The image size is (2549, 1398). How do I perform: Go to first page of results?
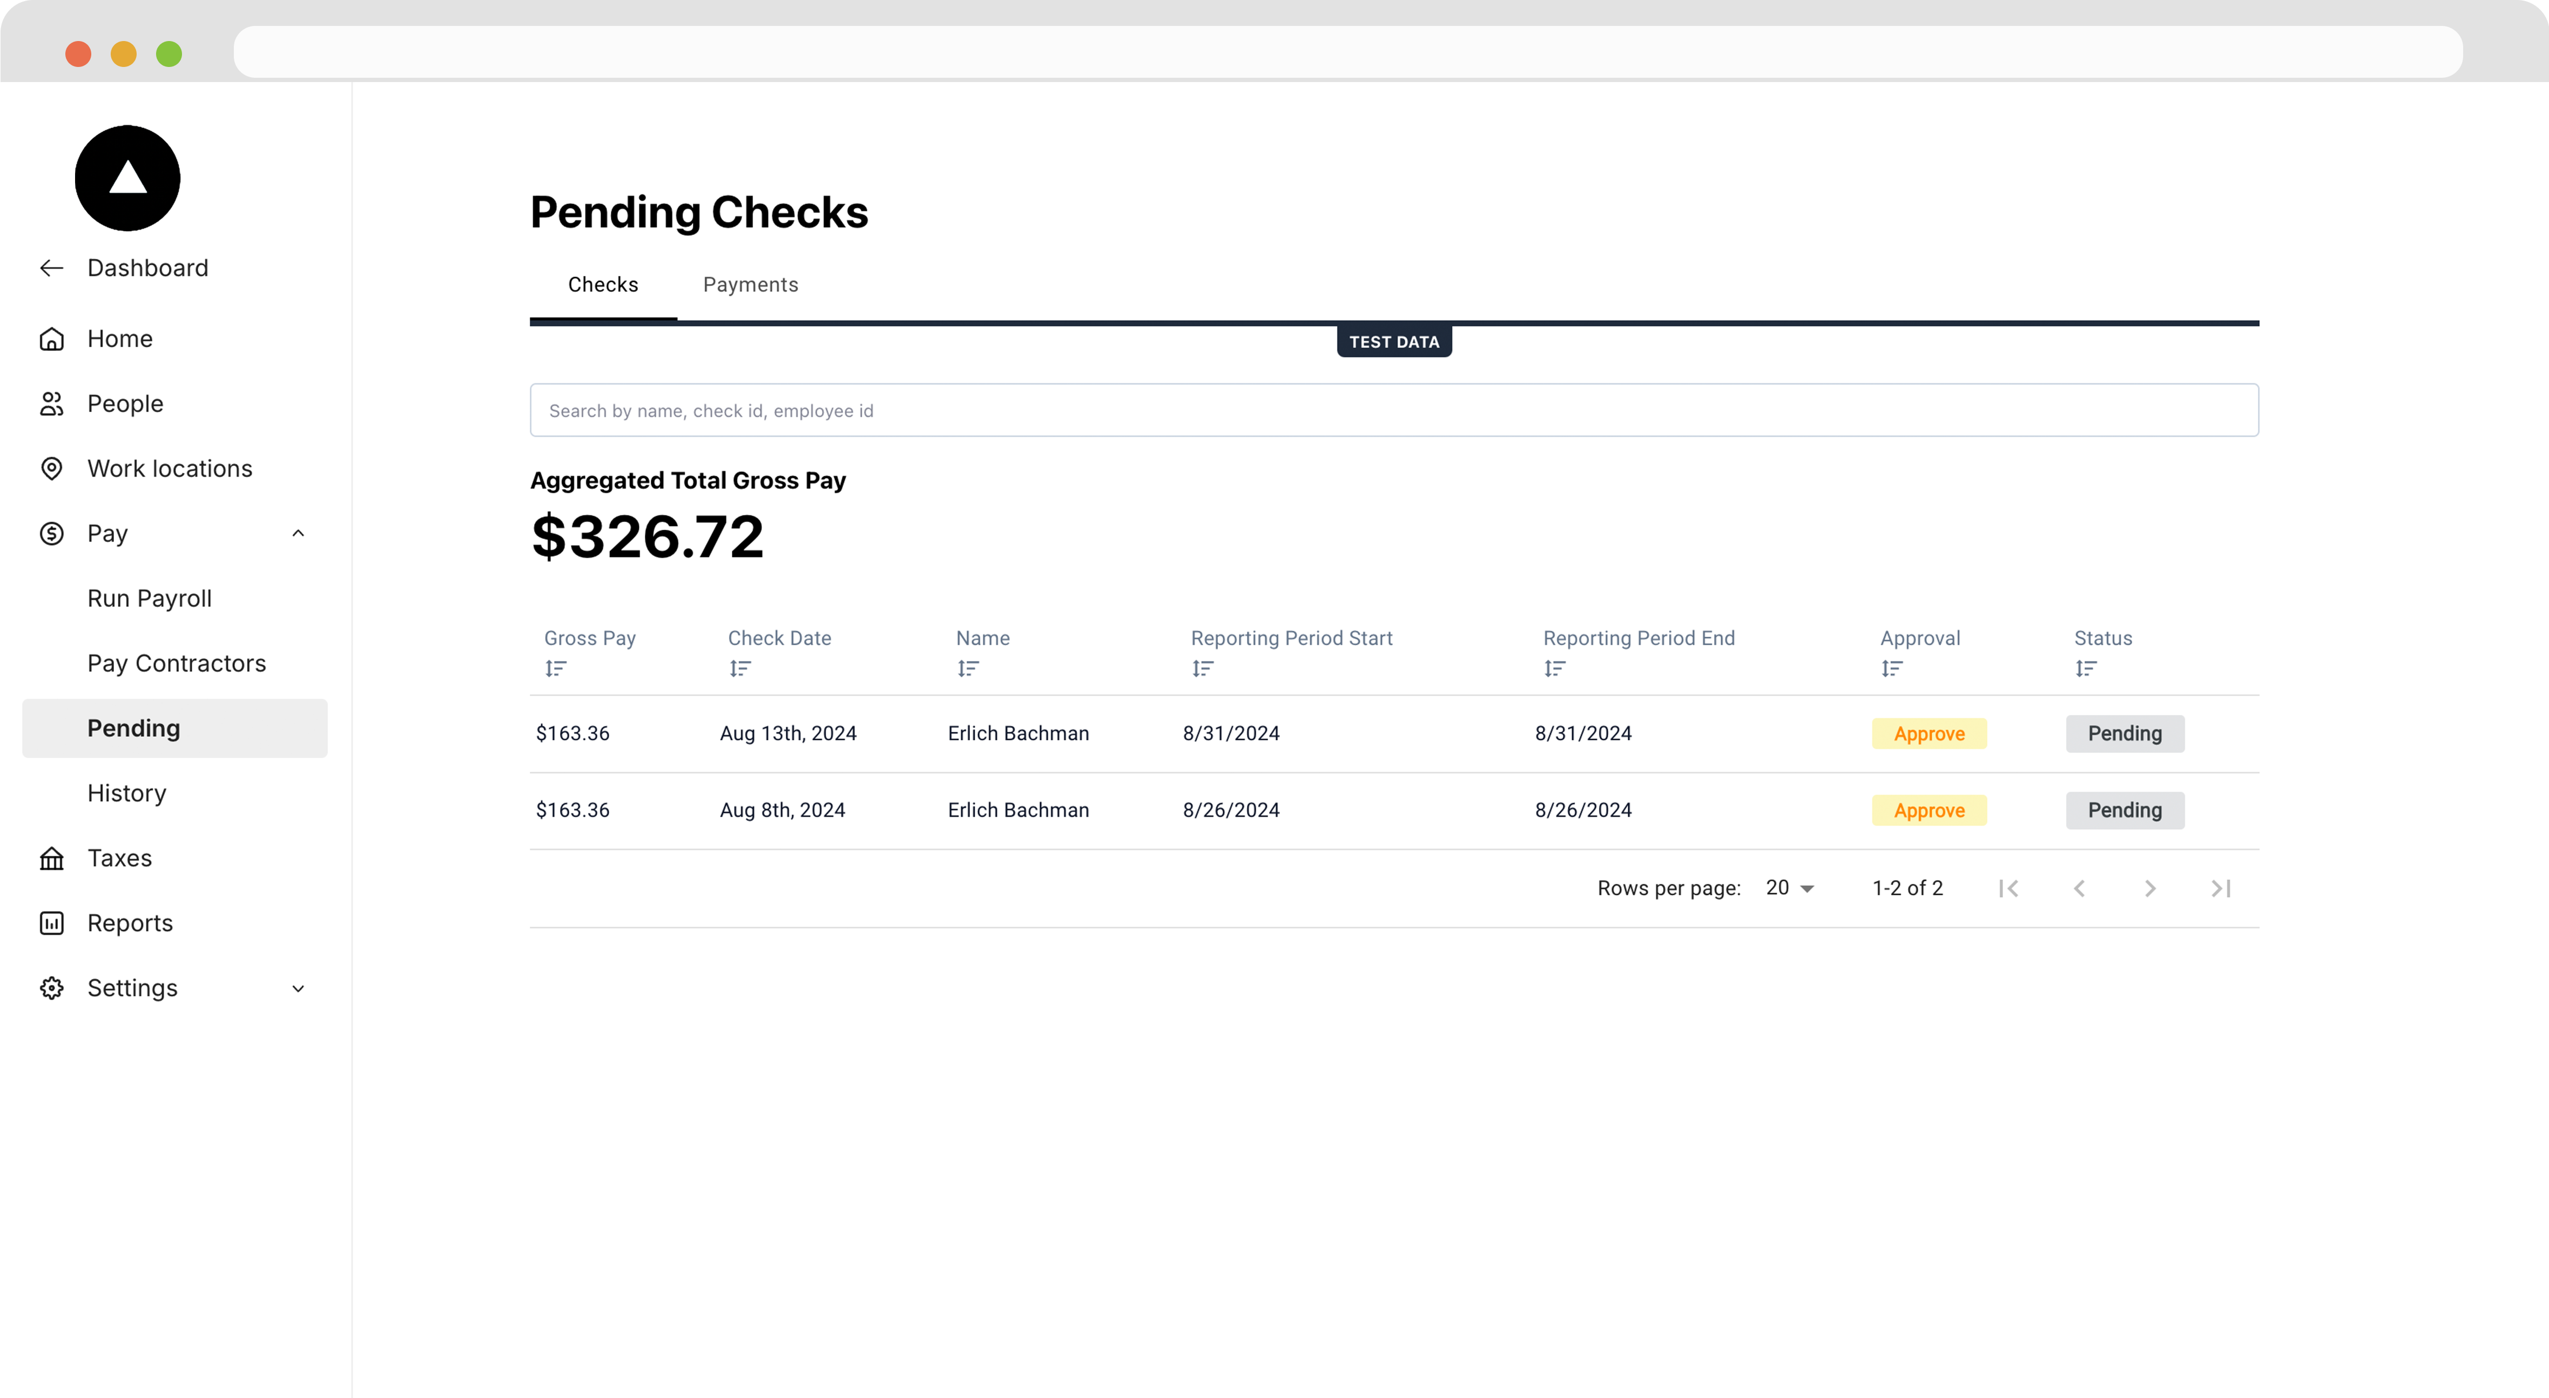click(x=2009, y=888)
